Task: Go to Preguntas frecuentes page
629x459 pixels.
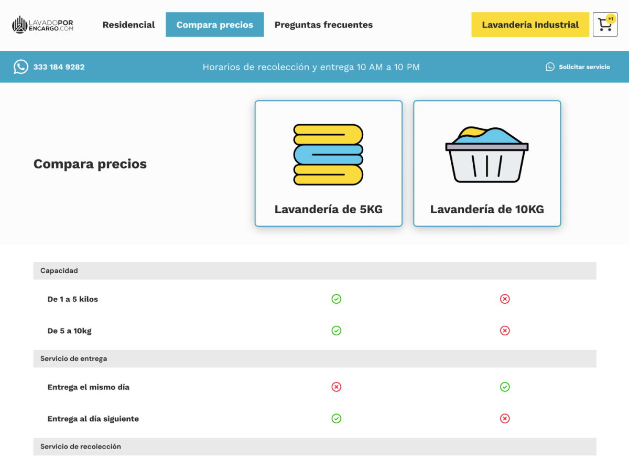Action: 323,25
